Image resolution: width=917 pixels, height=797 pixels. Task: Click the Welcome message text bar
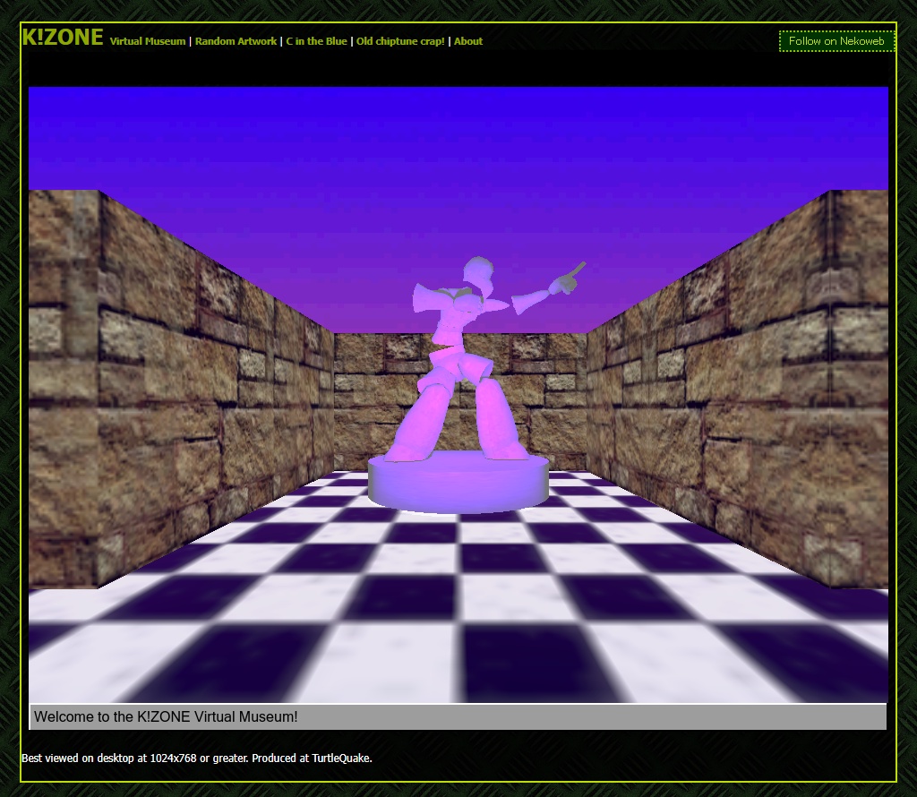point(458,717)
